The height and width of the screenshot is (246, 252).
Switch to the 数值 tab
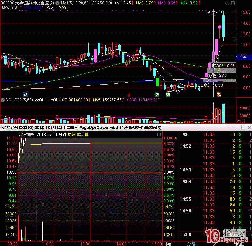tap(240, 244)
